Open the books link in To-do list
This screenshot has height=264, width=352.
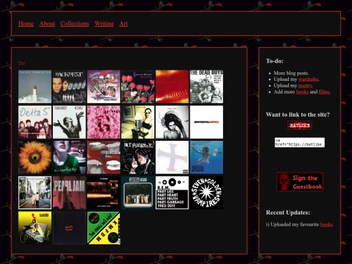[x=302, y=92]
